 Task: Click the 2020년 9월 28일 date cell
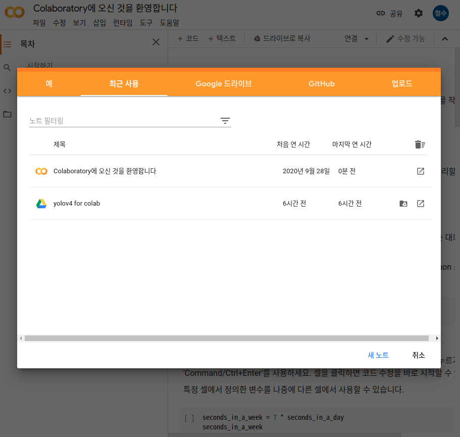coord(306,171)
